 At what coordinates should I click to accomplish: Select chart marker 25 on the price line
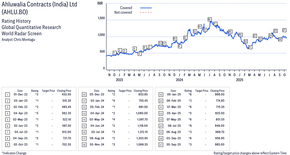(x=275, y=31)
